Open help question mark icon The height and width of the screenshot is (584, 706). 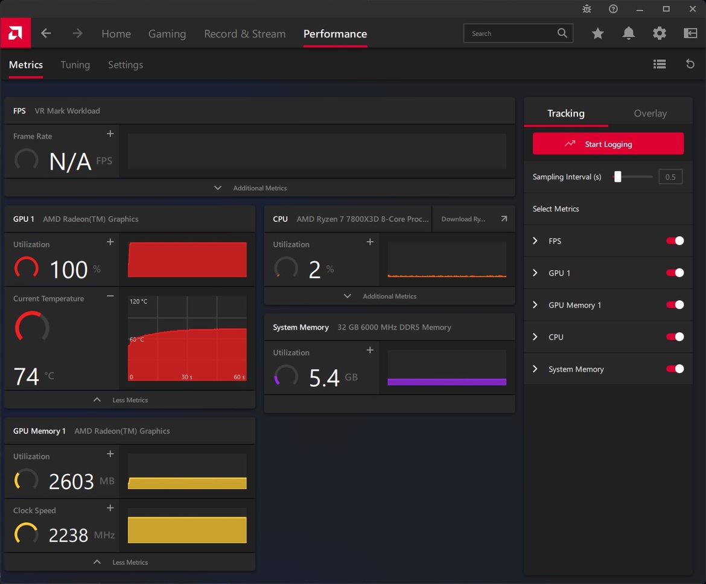[613, 8]
